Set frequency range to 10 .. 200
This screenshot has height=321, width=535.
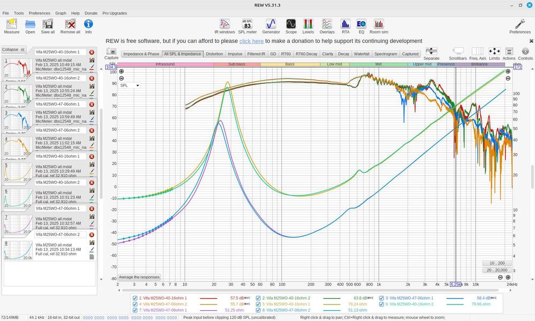point(497,263)
